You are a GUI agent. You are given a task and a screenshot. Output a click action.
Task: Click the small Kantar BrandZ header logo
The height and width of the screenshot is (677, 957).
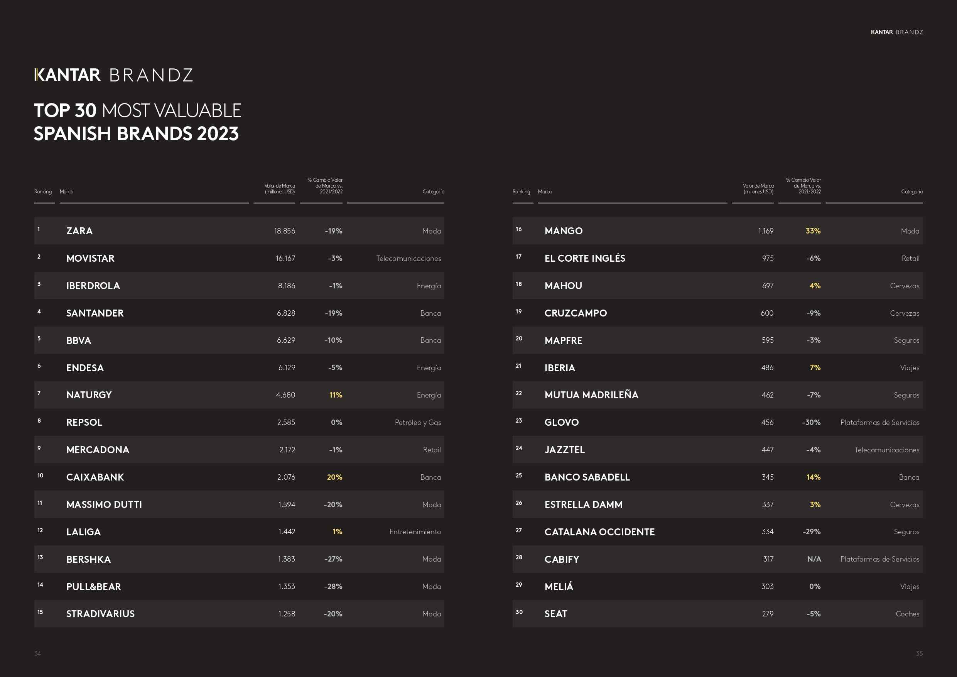coord(896,32)
